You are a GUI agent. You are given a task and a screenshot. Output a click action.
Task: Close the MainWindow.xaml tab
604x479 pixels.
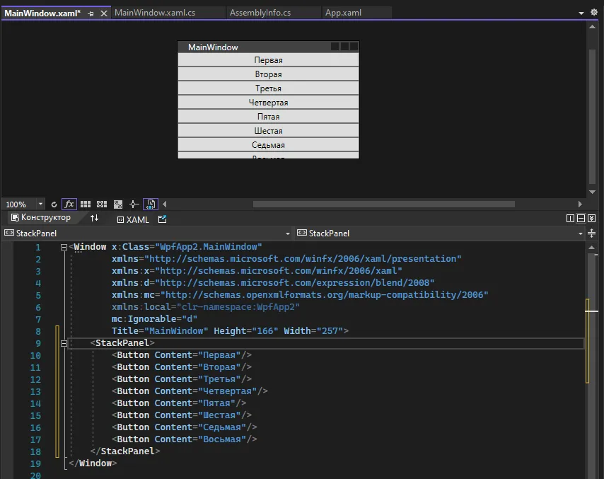point(104,13)
